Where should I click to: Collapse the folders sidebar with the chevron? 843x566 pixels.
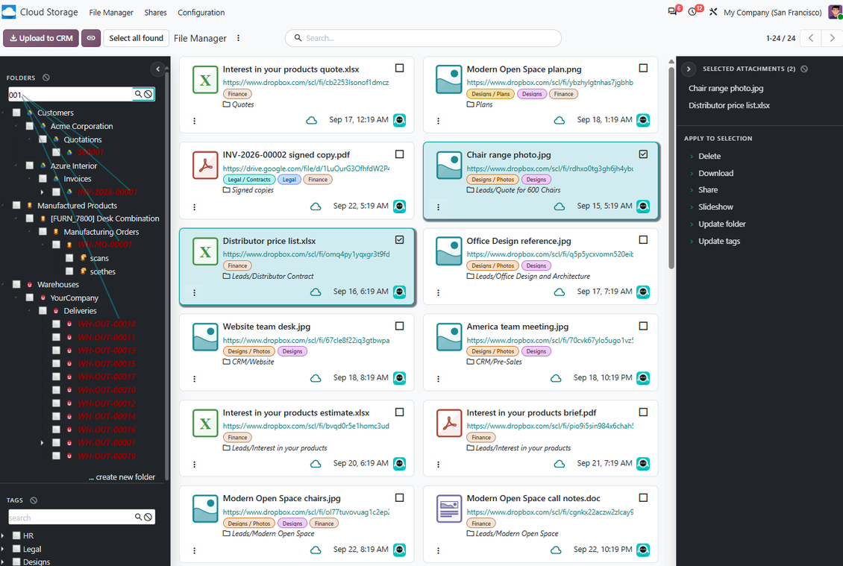tap(157, 69)
